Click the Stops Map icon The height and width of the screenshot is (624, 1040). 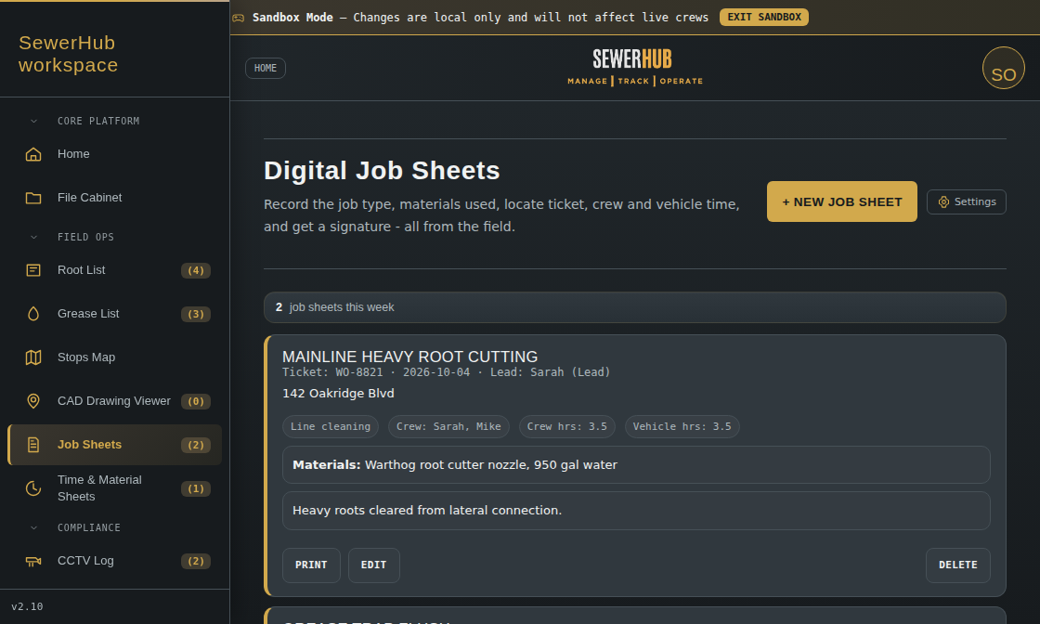33,357
